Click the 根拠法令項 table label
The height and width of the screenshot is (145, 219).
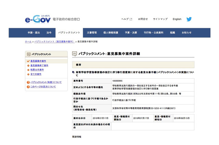[x=79, y=94]
